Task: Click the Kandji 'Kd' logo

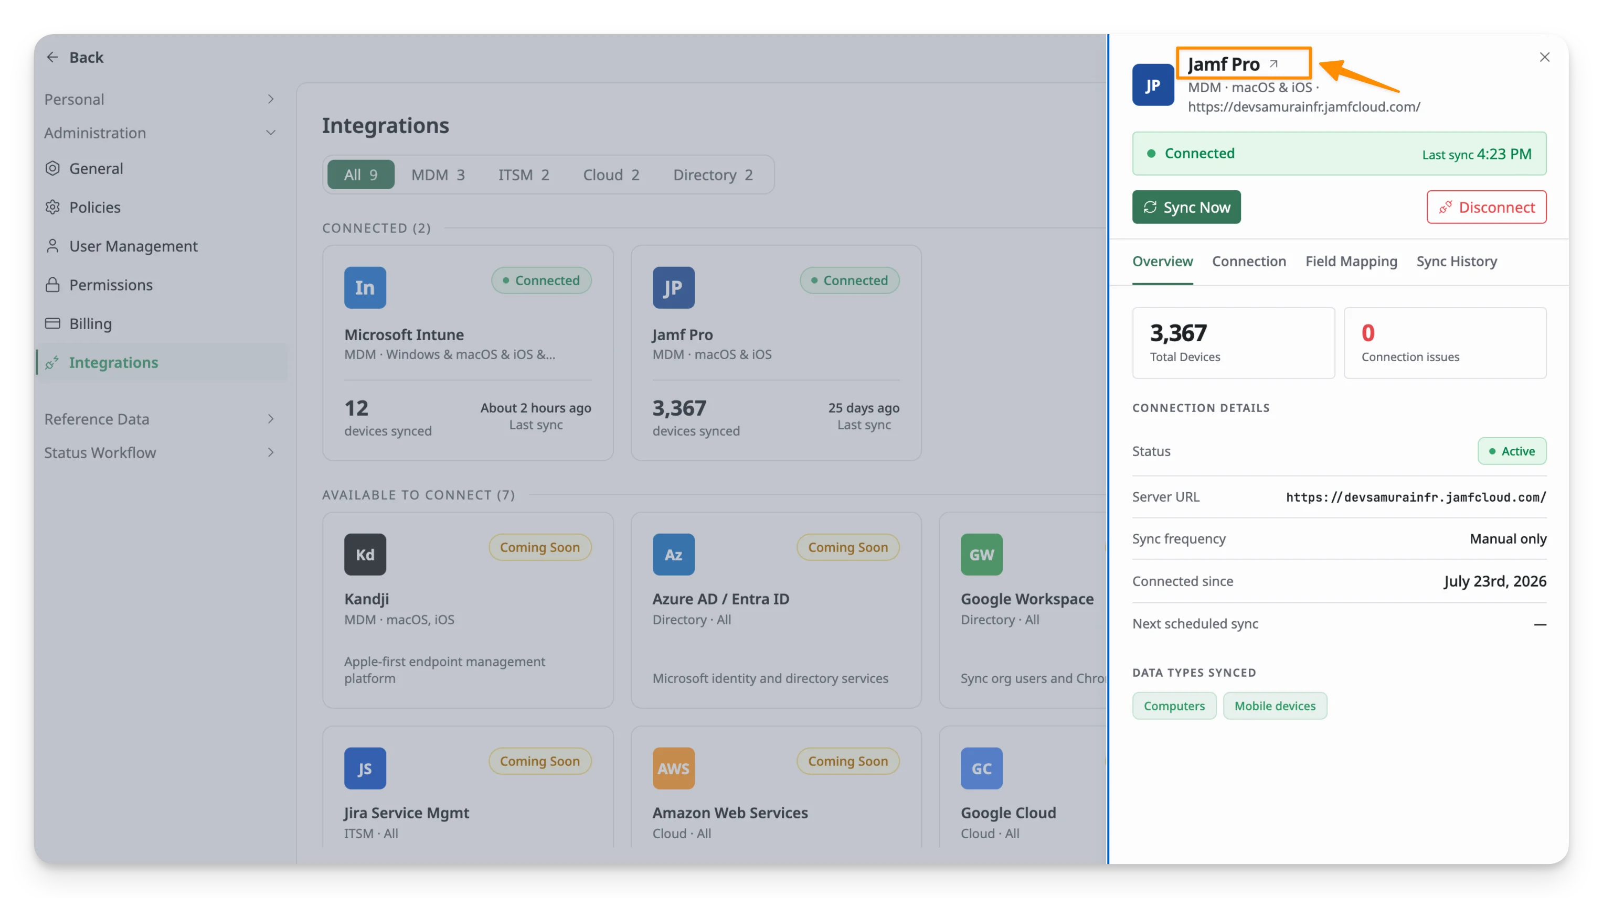Action: tap(365, 554)
